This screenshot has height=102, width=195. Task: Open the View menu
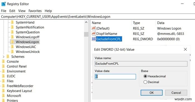coord(22,11)
